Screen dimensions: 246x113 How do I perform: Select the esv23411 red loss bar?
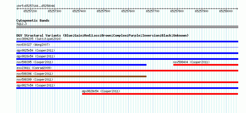[127, 71]
